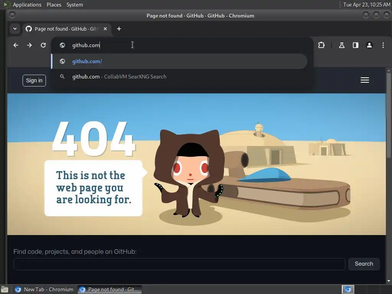This screenshot has height=294, width=392.
Task: Click the GitHub favicon on the tab
Action: click(29, 29)
